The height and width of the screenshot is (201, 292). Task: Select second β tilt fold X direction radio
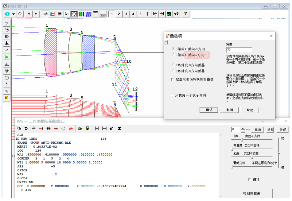click(x=173, y=71)
